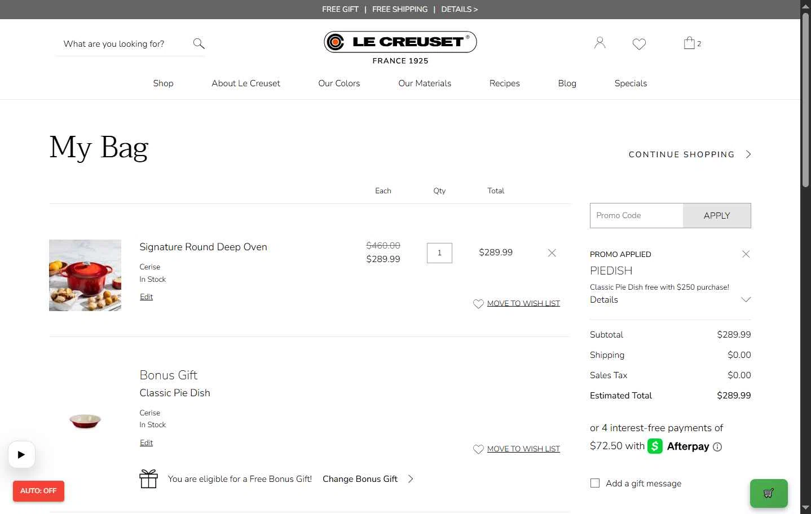Click heart icon beside Pie Dish wish list link

[x=478, y=449]
